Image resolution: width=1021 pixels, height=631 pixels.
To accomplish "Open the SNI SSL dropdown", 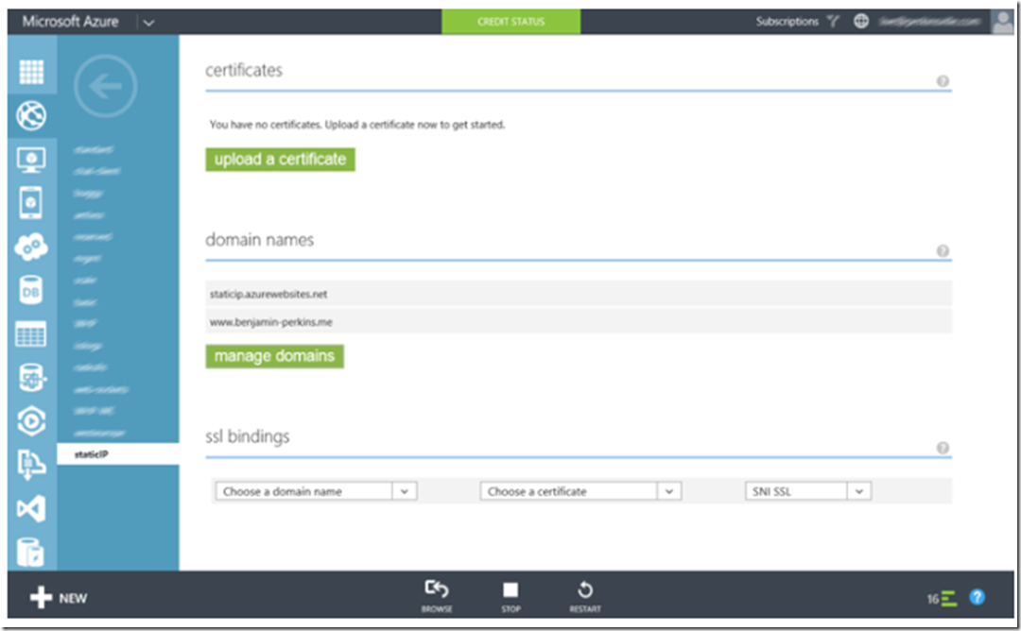I will 807,491.
